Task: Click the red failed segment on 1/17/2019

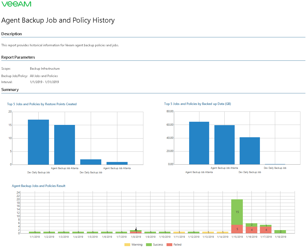Action: (x=266, y=230)
